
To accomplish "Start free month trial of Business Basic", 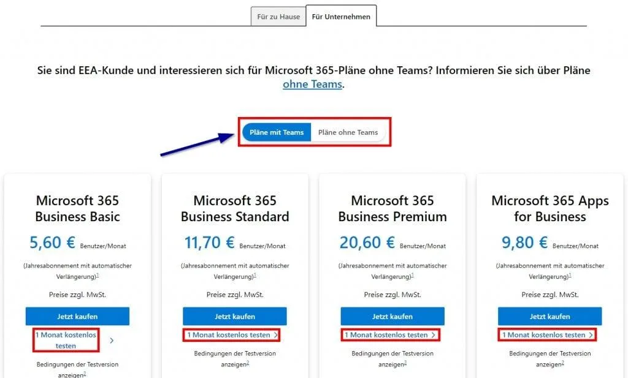I will pyautogui.click(x=66, y=340).
